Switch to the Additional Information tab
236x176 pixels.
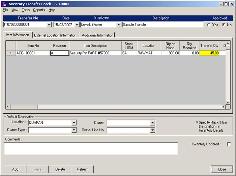(97, 35)
